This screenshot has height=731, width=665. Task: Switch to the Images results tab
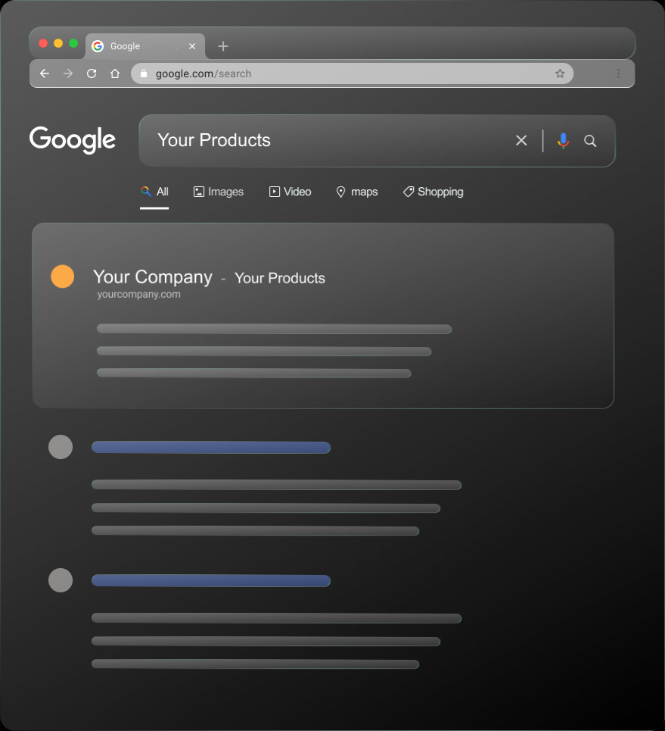[x=219, y=192]
